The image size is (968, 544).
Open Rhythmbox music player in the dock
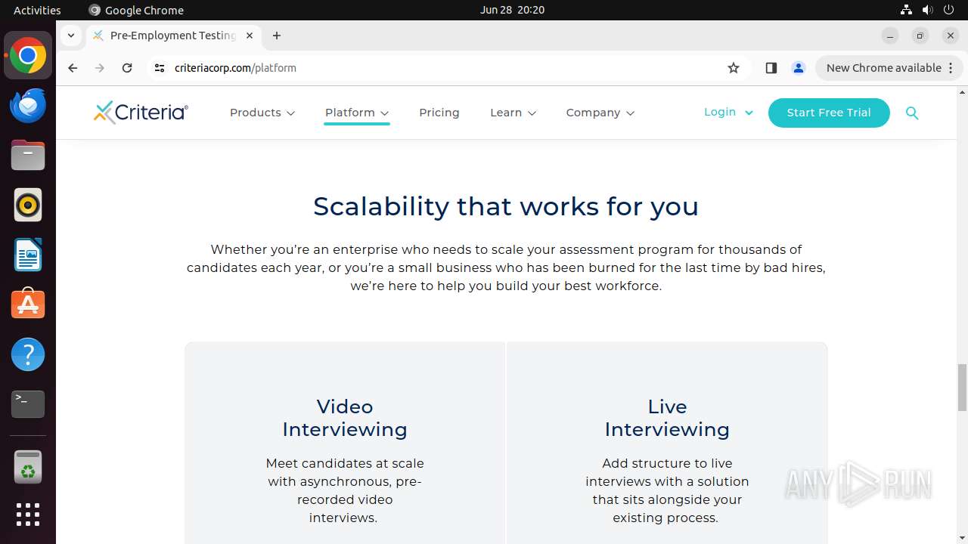[28, 206]
